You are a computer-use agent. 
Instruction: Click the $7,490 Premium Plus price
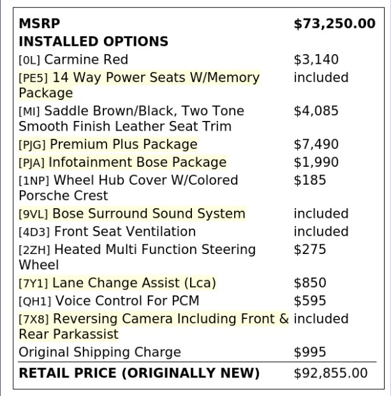316,145
